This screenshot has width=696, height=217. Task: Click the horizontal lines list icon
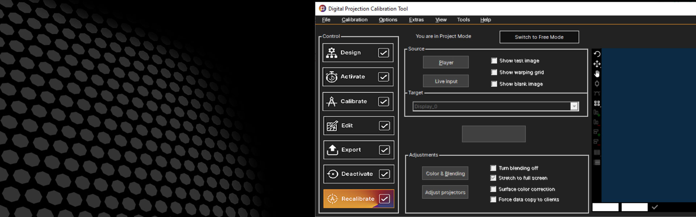point(597,162)
